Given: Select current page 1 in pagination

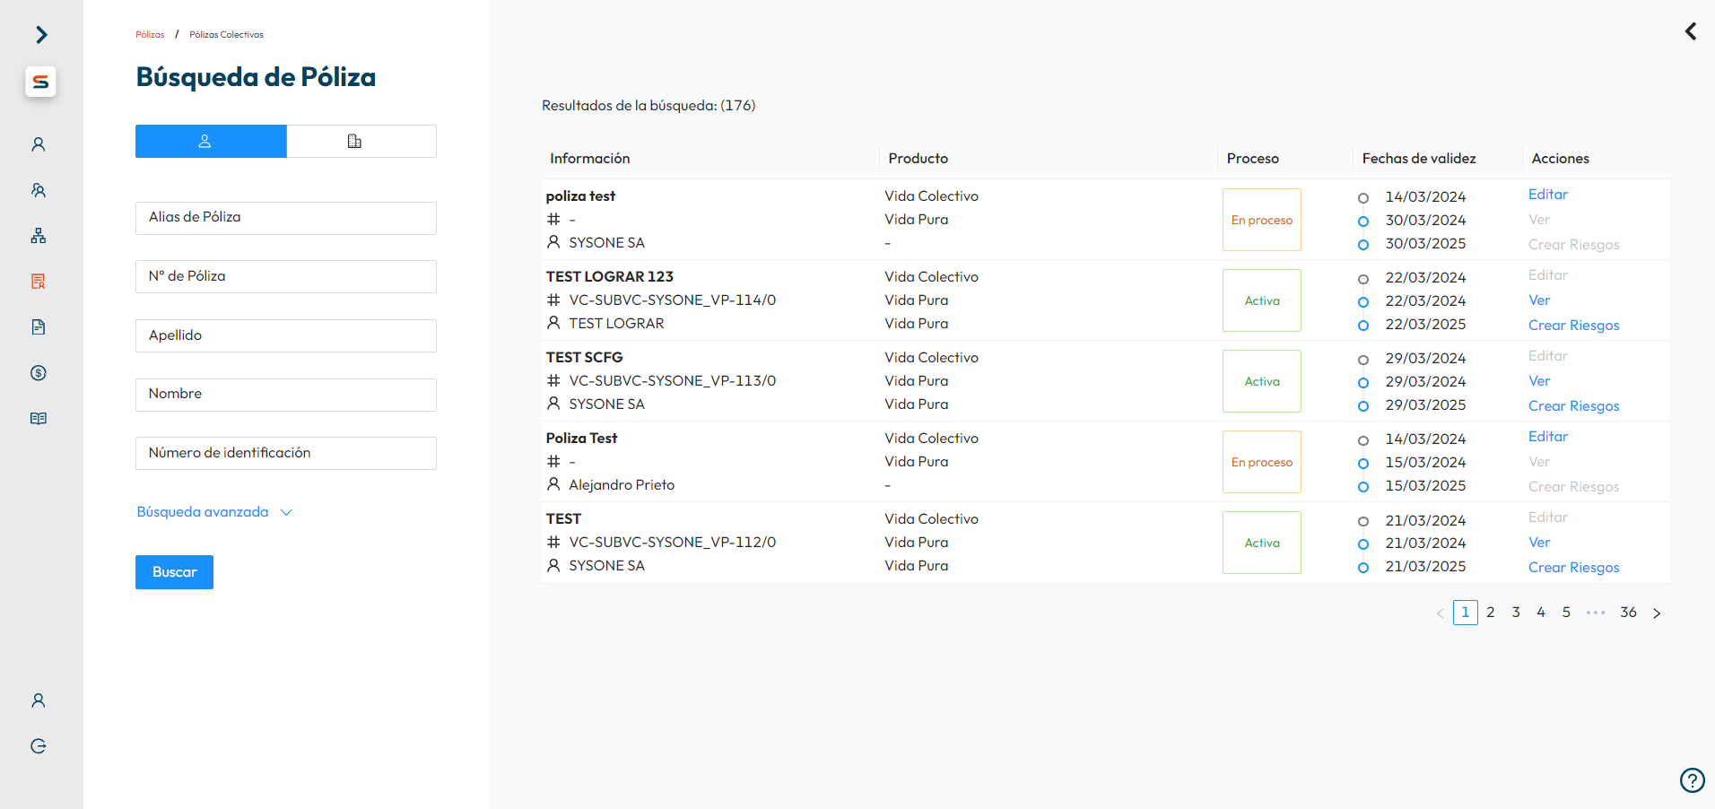Looking at the screenshot, I should 1466,613.
